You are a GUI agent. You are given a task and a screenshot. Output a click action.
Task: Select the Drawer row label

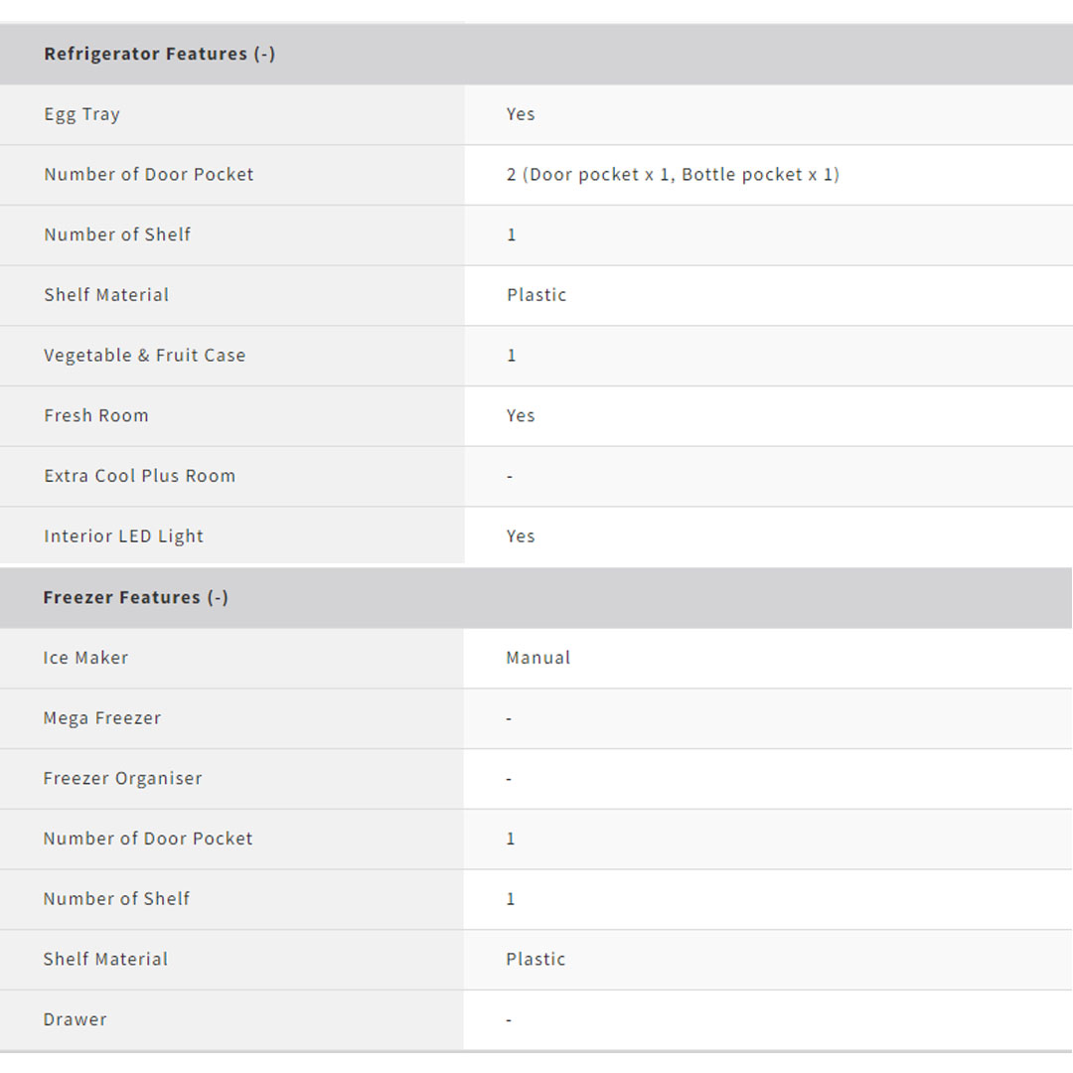coord(75,1020)
